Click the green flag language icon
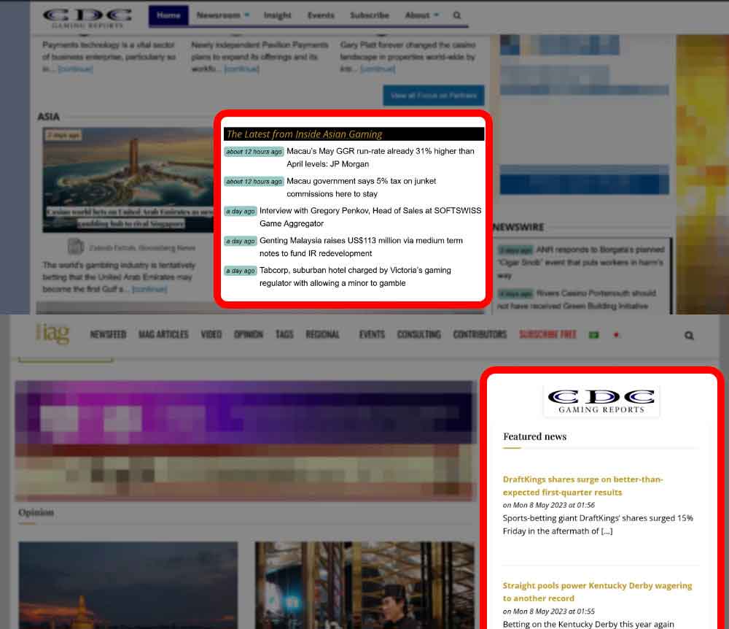 [594, 335]
